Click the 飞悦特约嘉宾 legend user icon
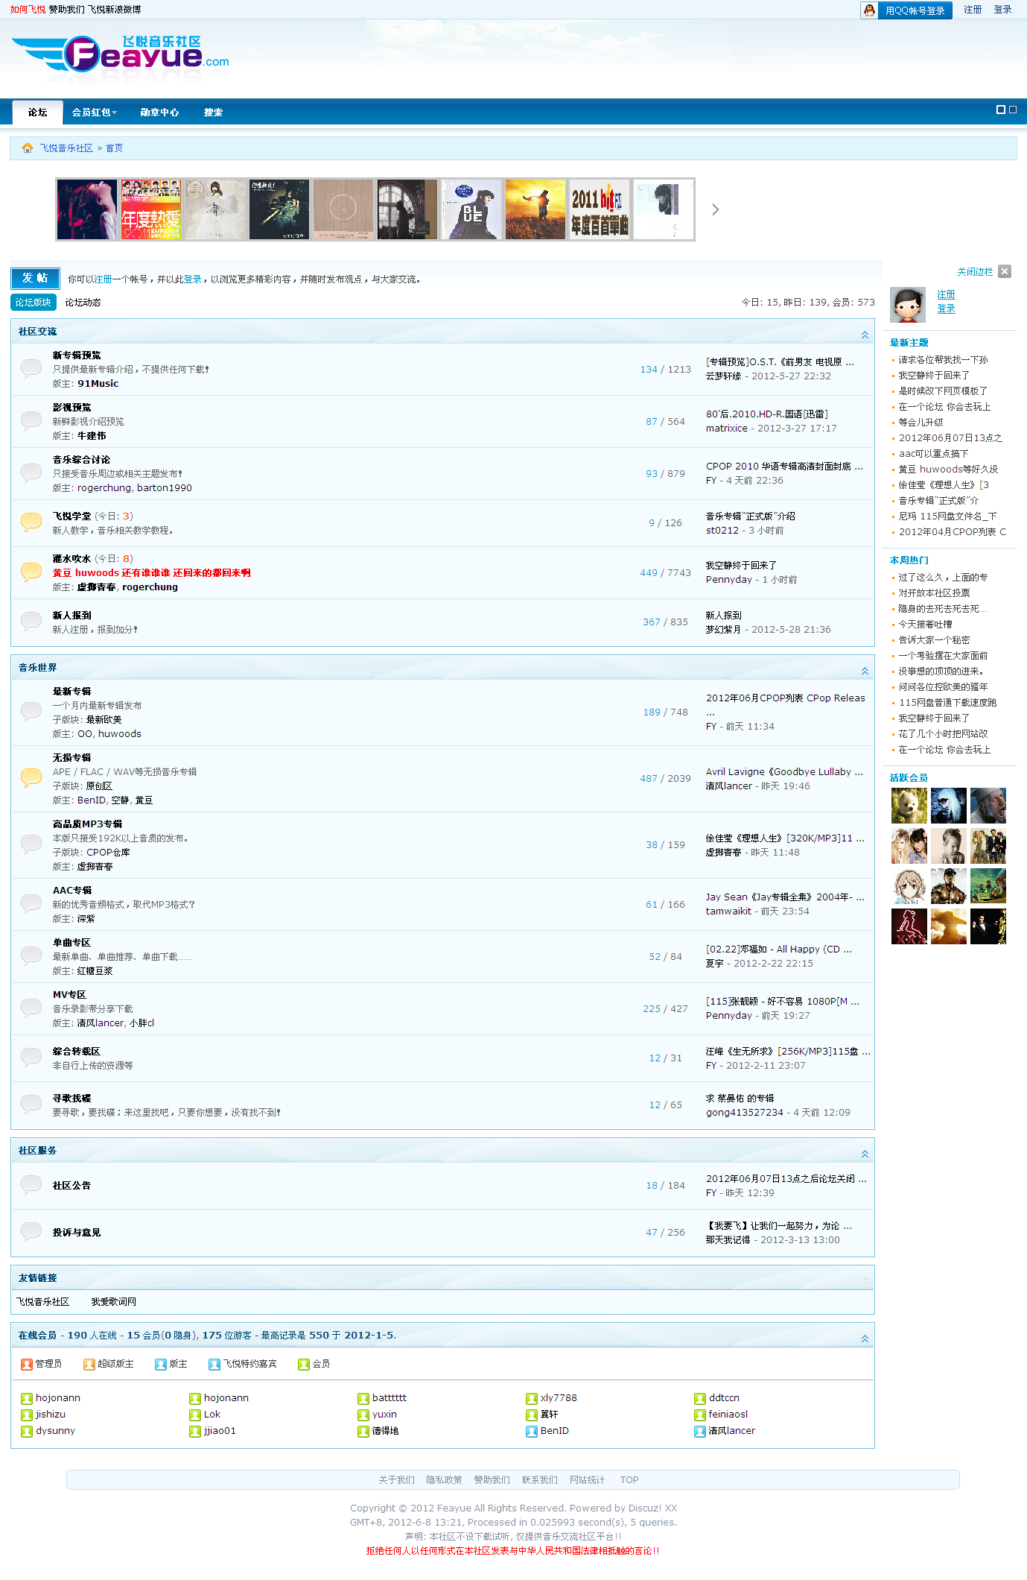 point(214,1364)
